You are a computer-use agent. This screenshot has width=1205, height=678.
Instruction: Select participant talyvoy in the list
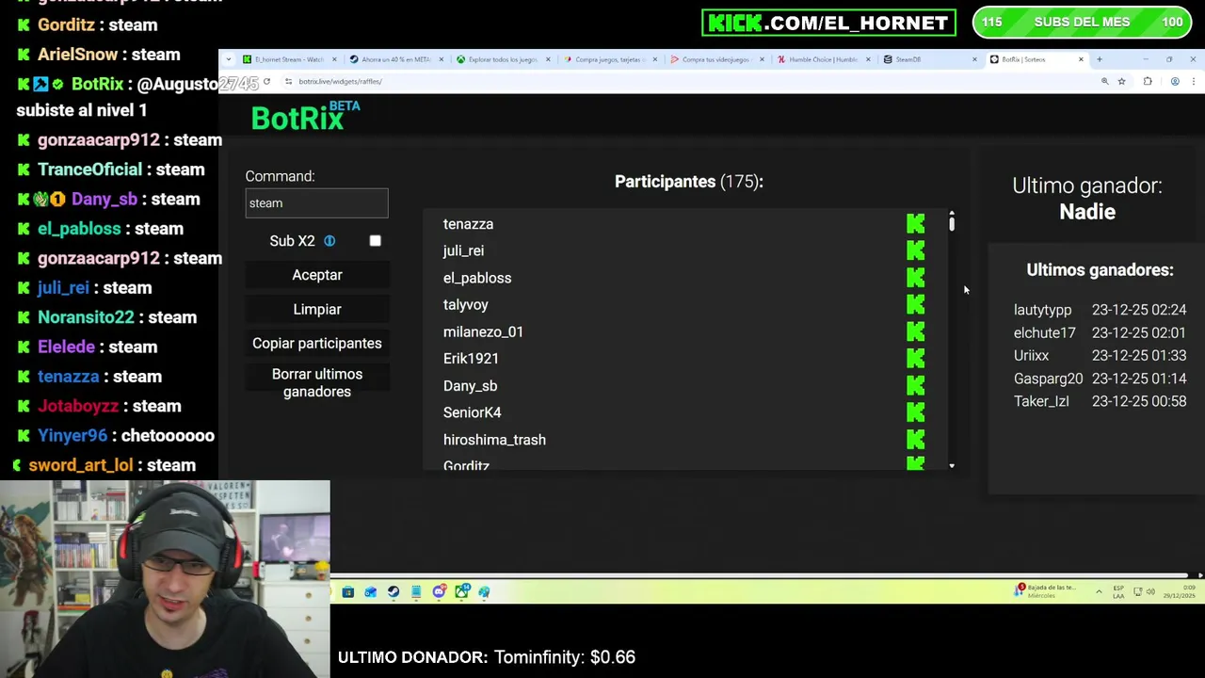coord(465,305)
